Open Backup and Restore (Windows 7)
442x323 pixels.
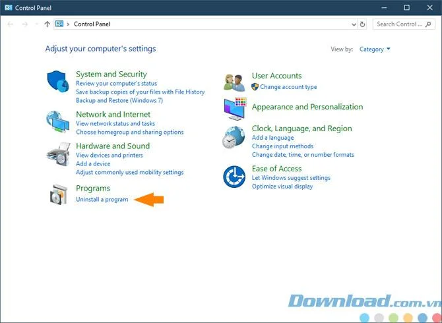click(119, 100)
